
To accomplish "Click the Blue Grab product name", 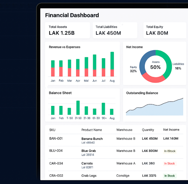I will coord(89,151).
